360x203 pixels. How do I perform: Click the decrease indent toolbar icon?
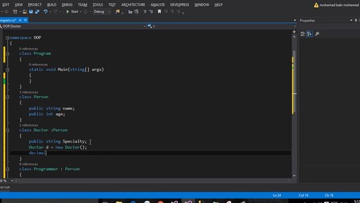pos(130,11)
